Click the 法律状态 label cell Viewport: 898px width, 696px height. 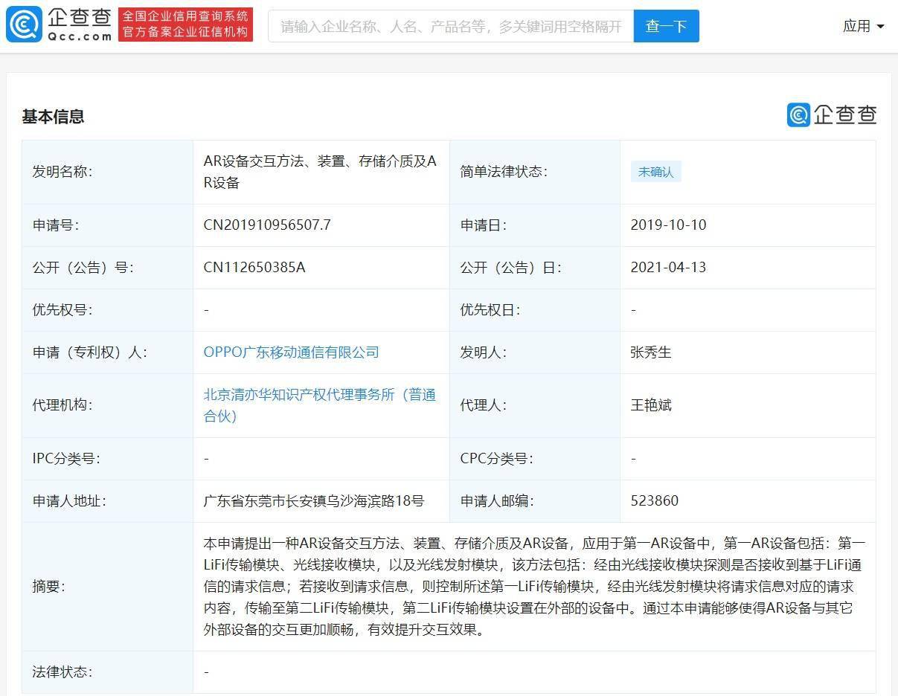(107, 672)
